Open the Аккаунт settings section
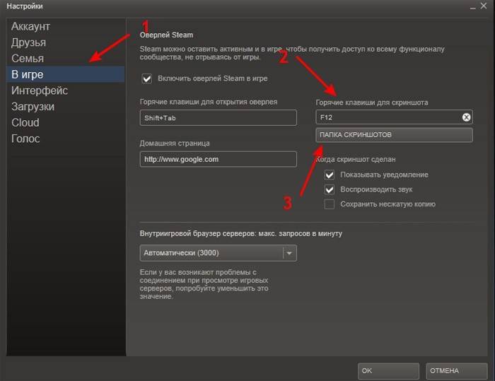Image resolution: width=495 pixels, height=381 pixels. pos(30,26)
